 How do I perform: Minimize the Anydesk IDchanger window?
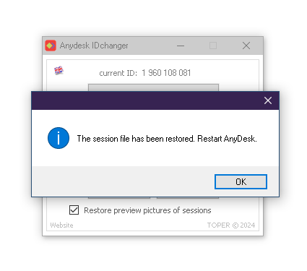[181, 46]
